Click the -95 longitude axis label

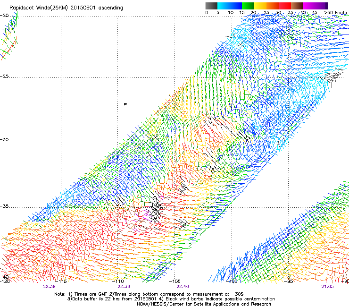pos(290,281)
